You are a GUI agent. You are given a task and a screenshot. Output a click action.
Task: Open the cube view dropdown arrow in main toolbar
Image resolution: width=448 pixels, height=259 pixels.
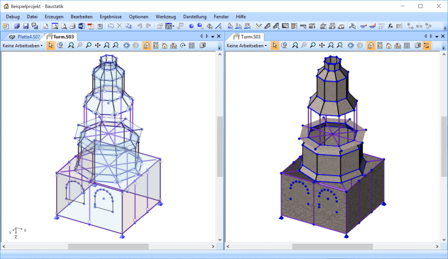(x=173, y=26)
